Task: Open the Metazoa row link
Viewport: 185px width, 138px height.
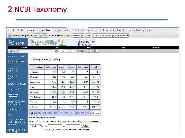Action: click(34, 92)
